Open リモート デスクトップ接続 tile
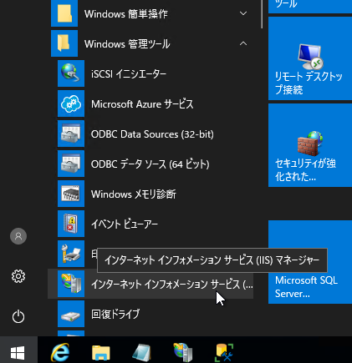 [310, 58]
